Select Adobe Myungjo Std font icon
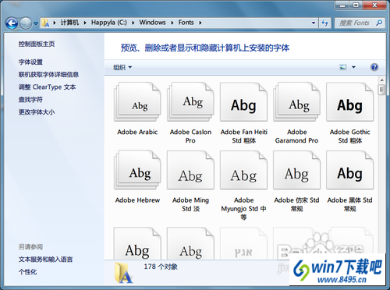 243,170
